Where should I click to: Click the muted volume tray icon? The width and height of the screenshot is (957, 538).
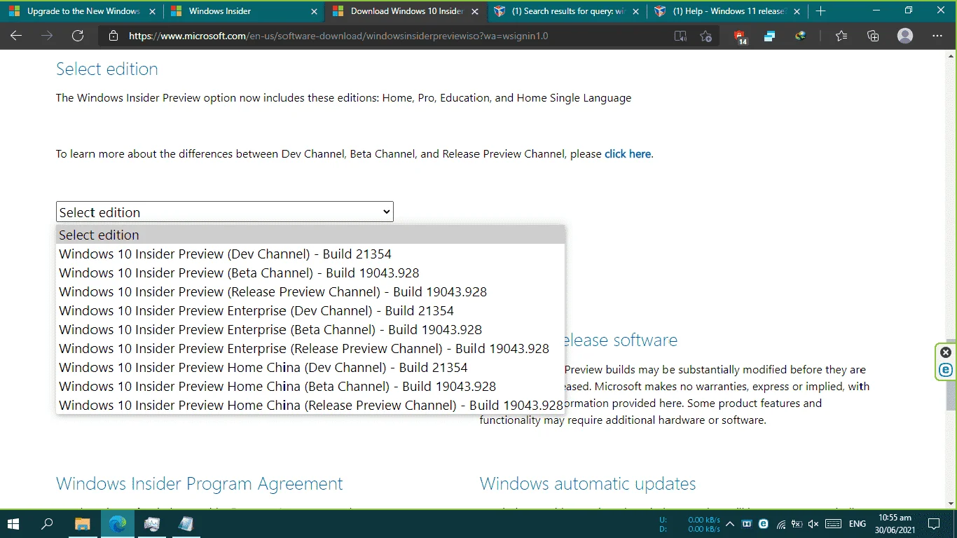click(x=813, y=524)
